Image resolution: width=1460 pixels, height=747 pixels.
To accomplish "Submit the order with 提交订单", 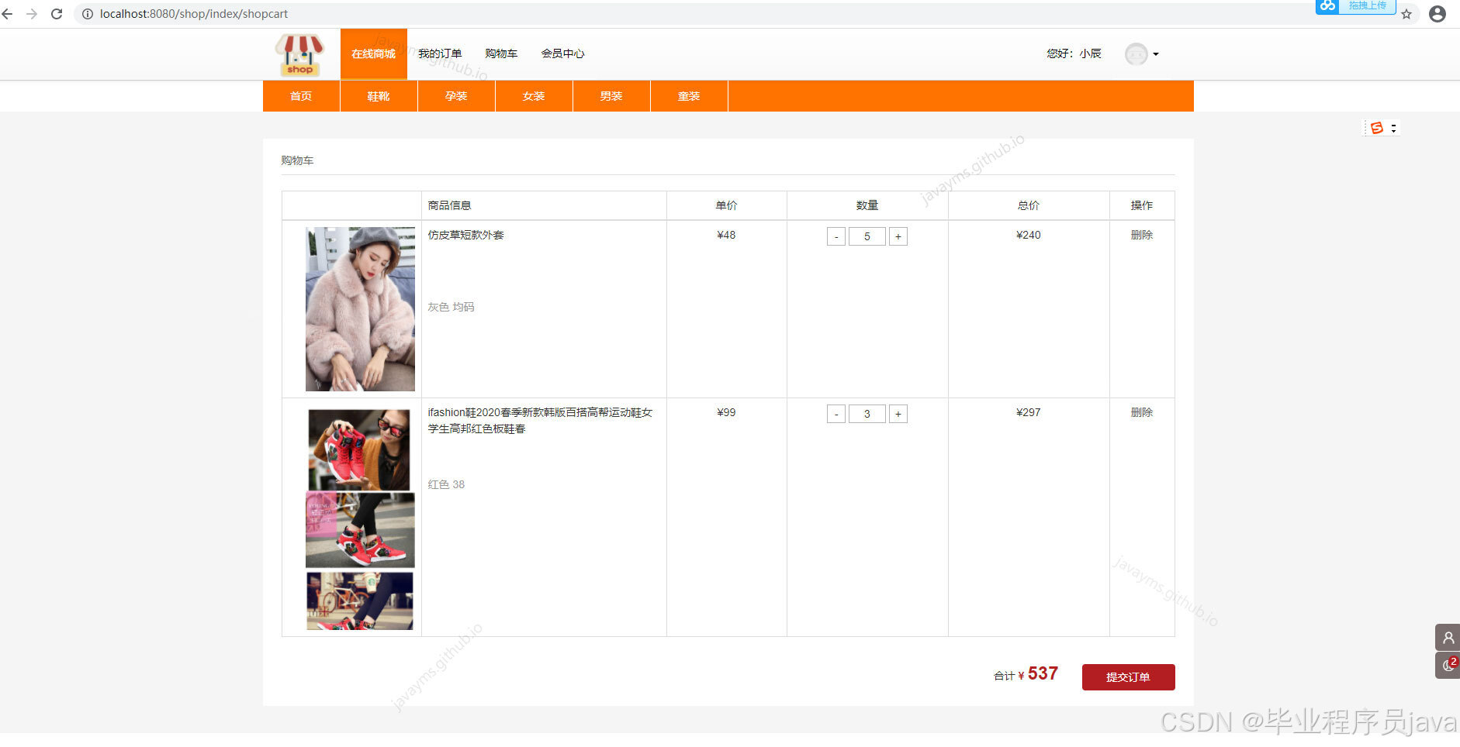I will tap(1128, 677).
